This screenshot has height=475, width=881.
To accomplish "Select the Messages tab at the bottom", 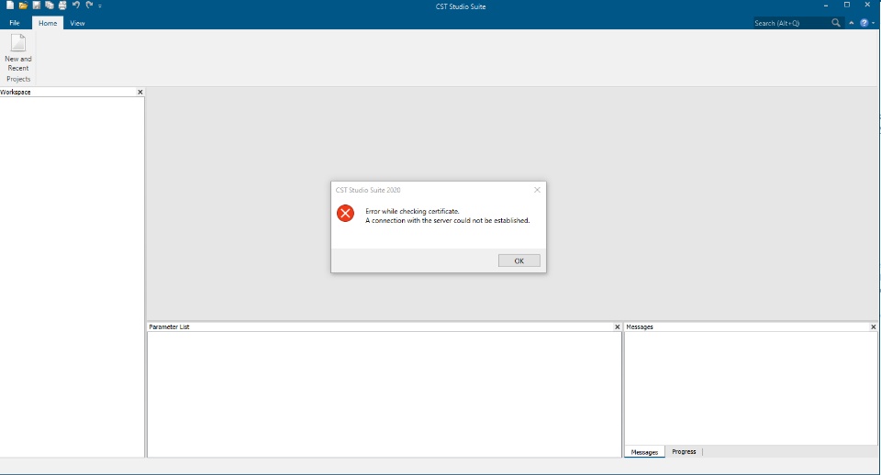I will coord(644,452).
